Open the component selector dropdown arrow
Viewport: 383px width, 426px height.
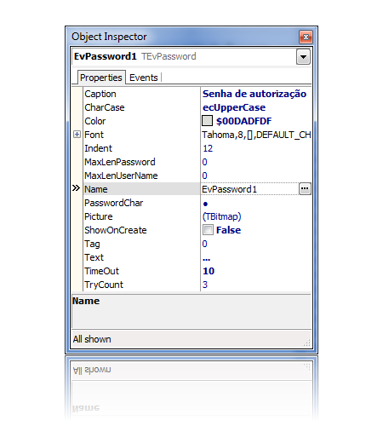[303, 57]
